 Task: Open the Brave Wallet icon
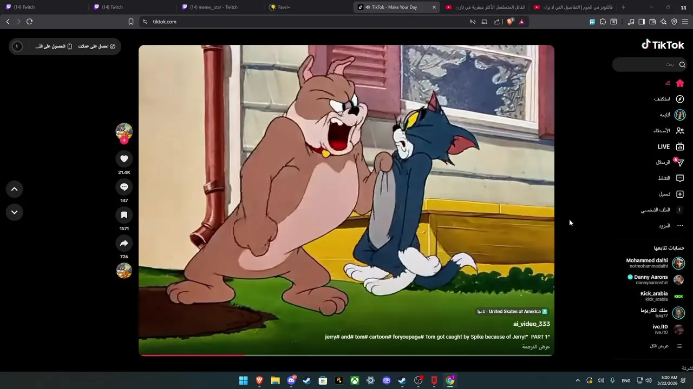[652, 22]
